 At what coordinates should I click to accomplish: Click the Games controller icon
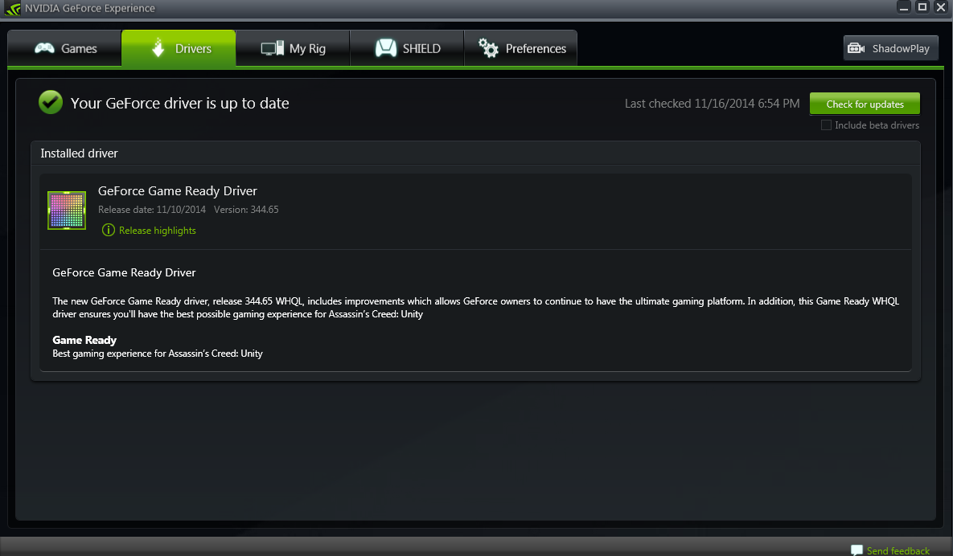pos(44,48)
